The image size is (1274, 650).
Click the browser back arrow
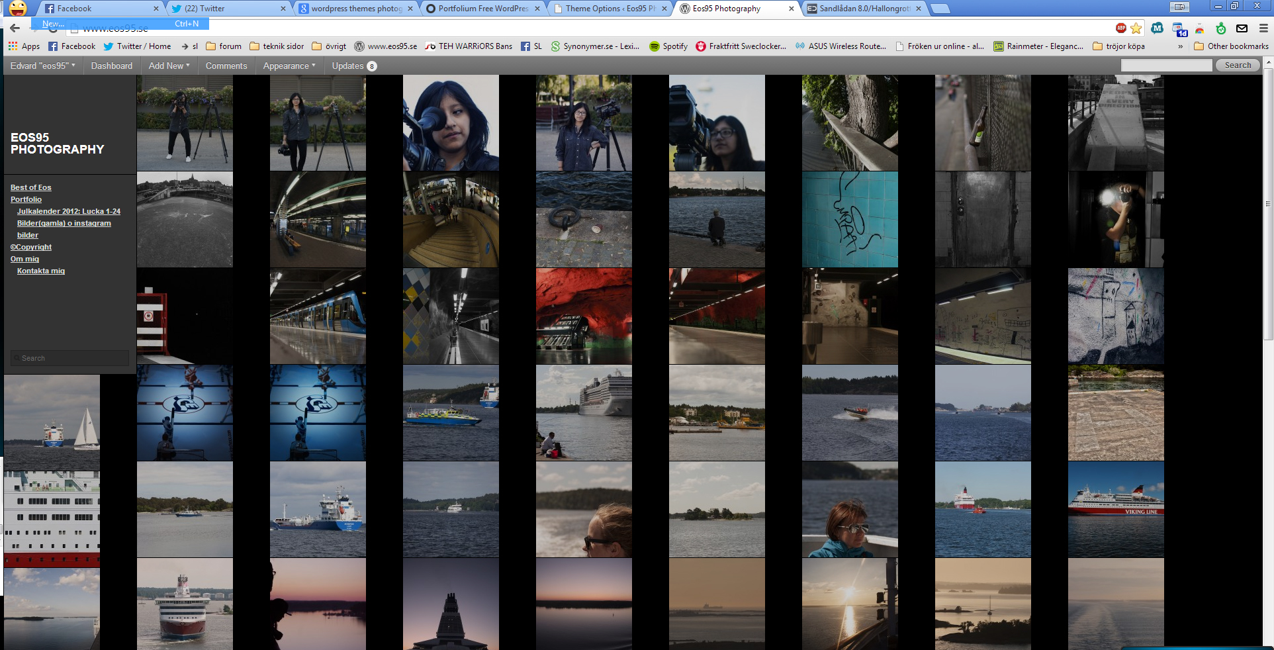point(15,28)
